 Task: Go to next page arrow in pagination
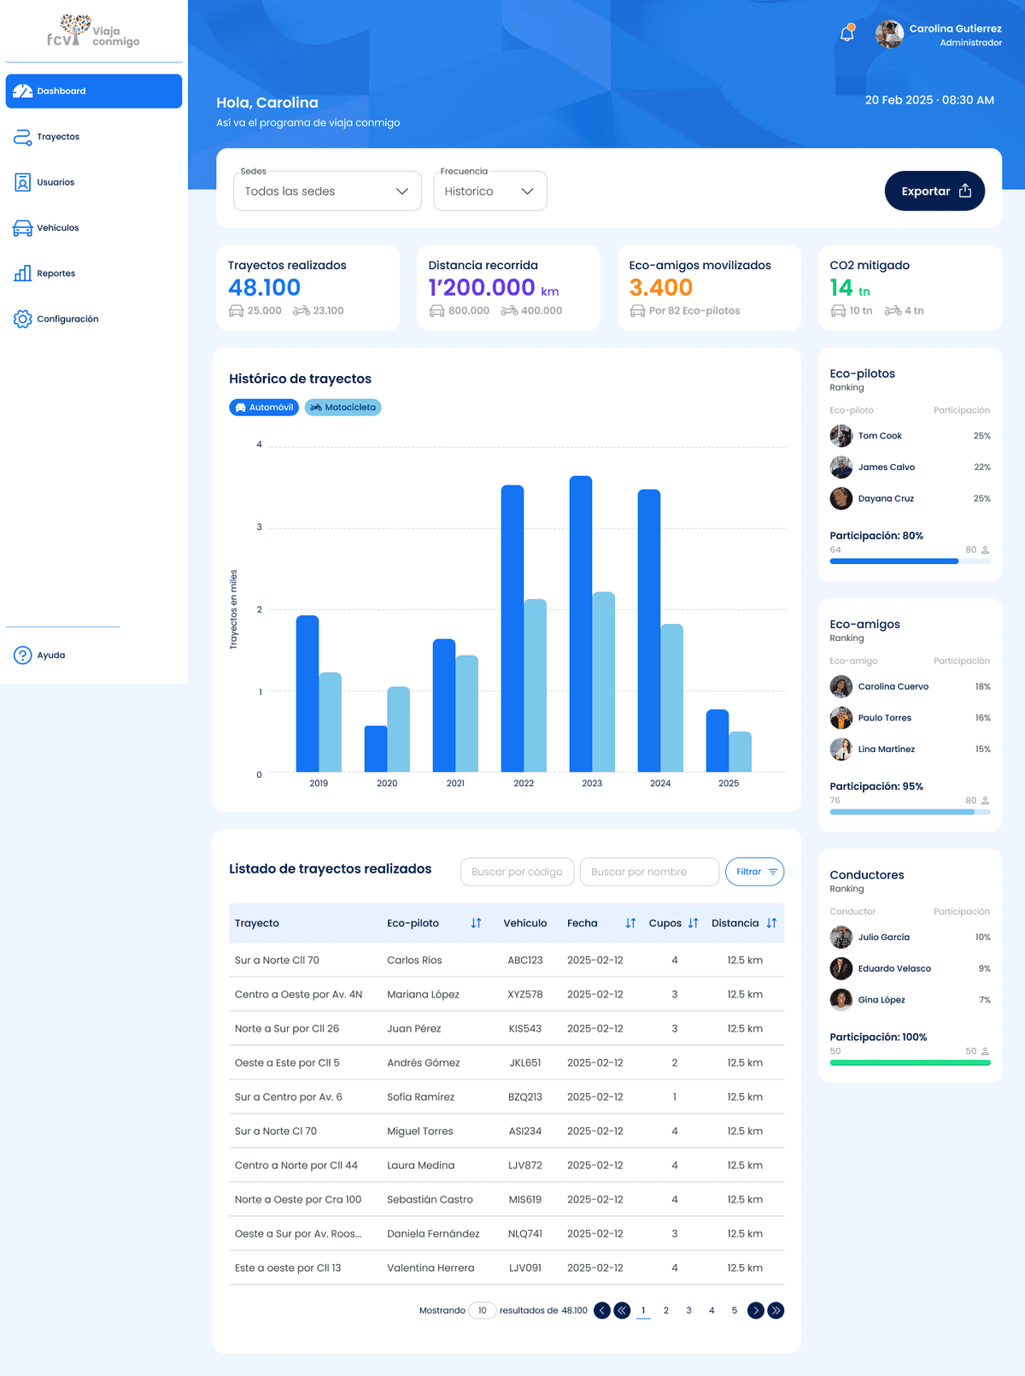pyautogui.click(x=755, y=1310)
